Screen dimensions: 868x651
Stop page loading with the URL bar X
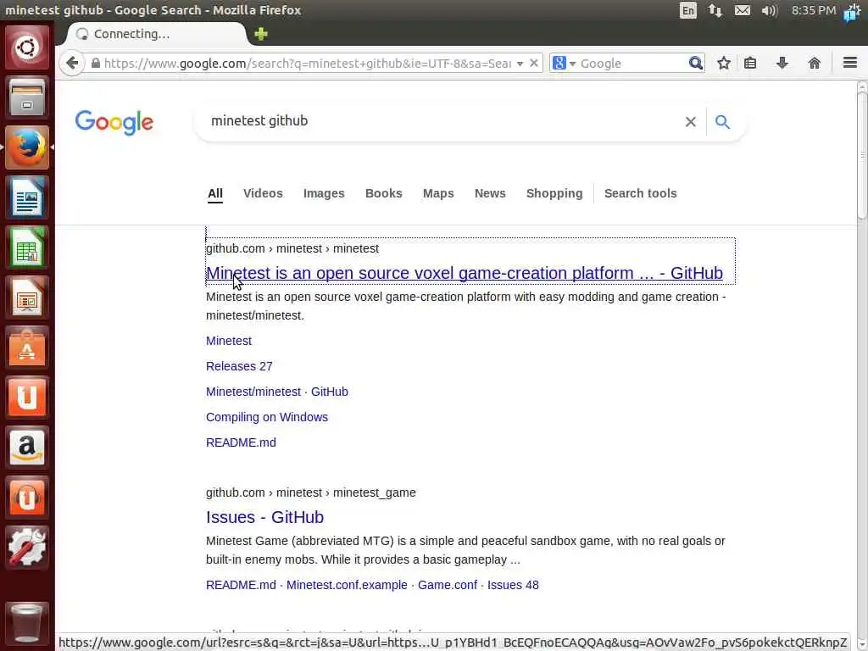tap(534, 63)
